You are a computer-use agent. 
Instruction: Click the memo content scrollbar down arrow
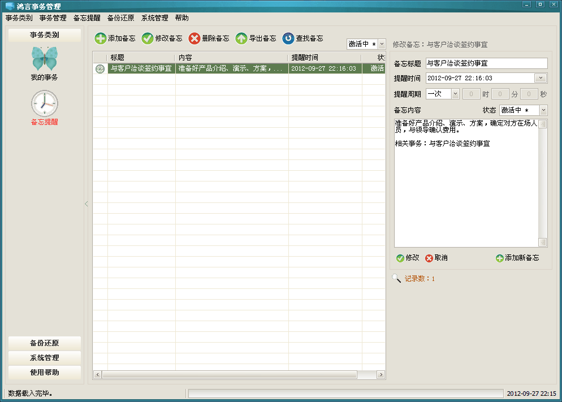(543, 243)
